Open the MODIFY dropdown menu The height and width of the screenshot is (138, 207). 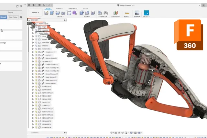pos(87,16)
